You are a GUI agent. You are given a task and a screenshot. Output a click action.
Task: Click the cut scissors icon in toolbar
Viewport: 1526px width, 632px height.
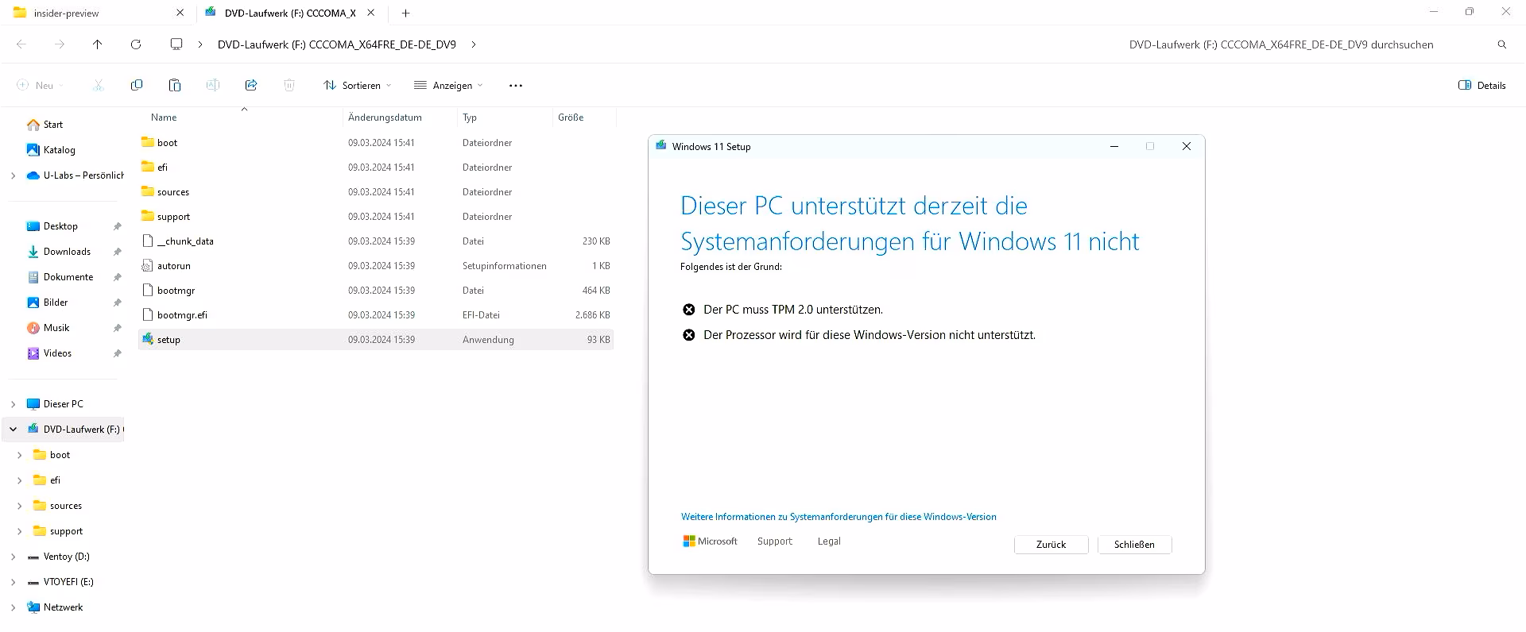click(x=99, y=85)
